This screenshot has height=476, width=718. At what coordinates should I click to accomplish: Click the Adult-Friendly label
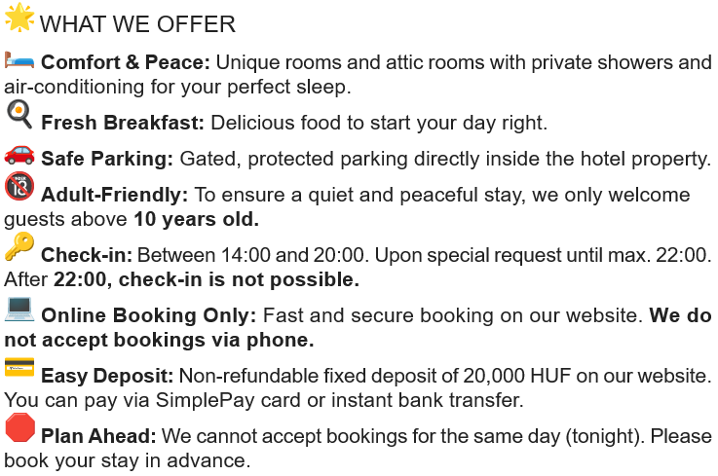point(115,195)
